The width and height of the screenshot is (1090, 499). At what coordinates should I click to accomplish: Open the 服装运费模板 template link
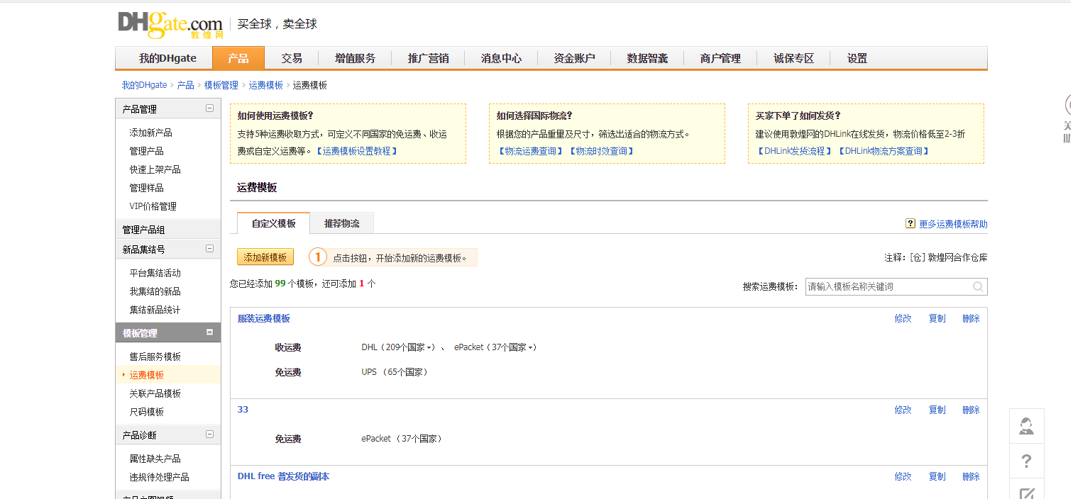tap(263, 318)
